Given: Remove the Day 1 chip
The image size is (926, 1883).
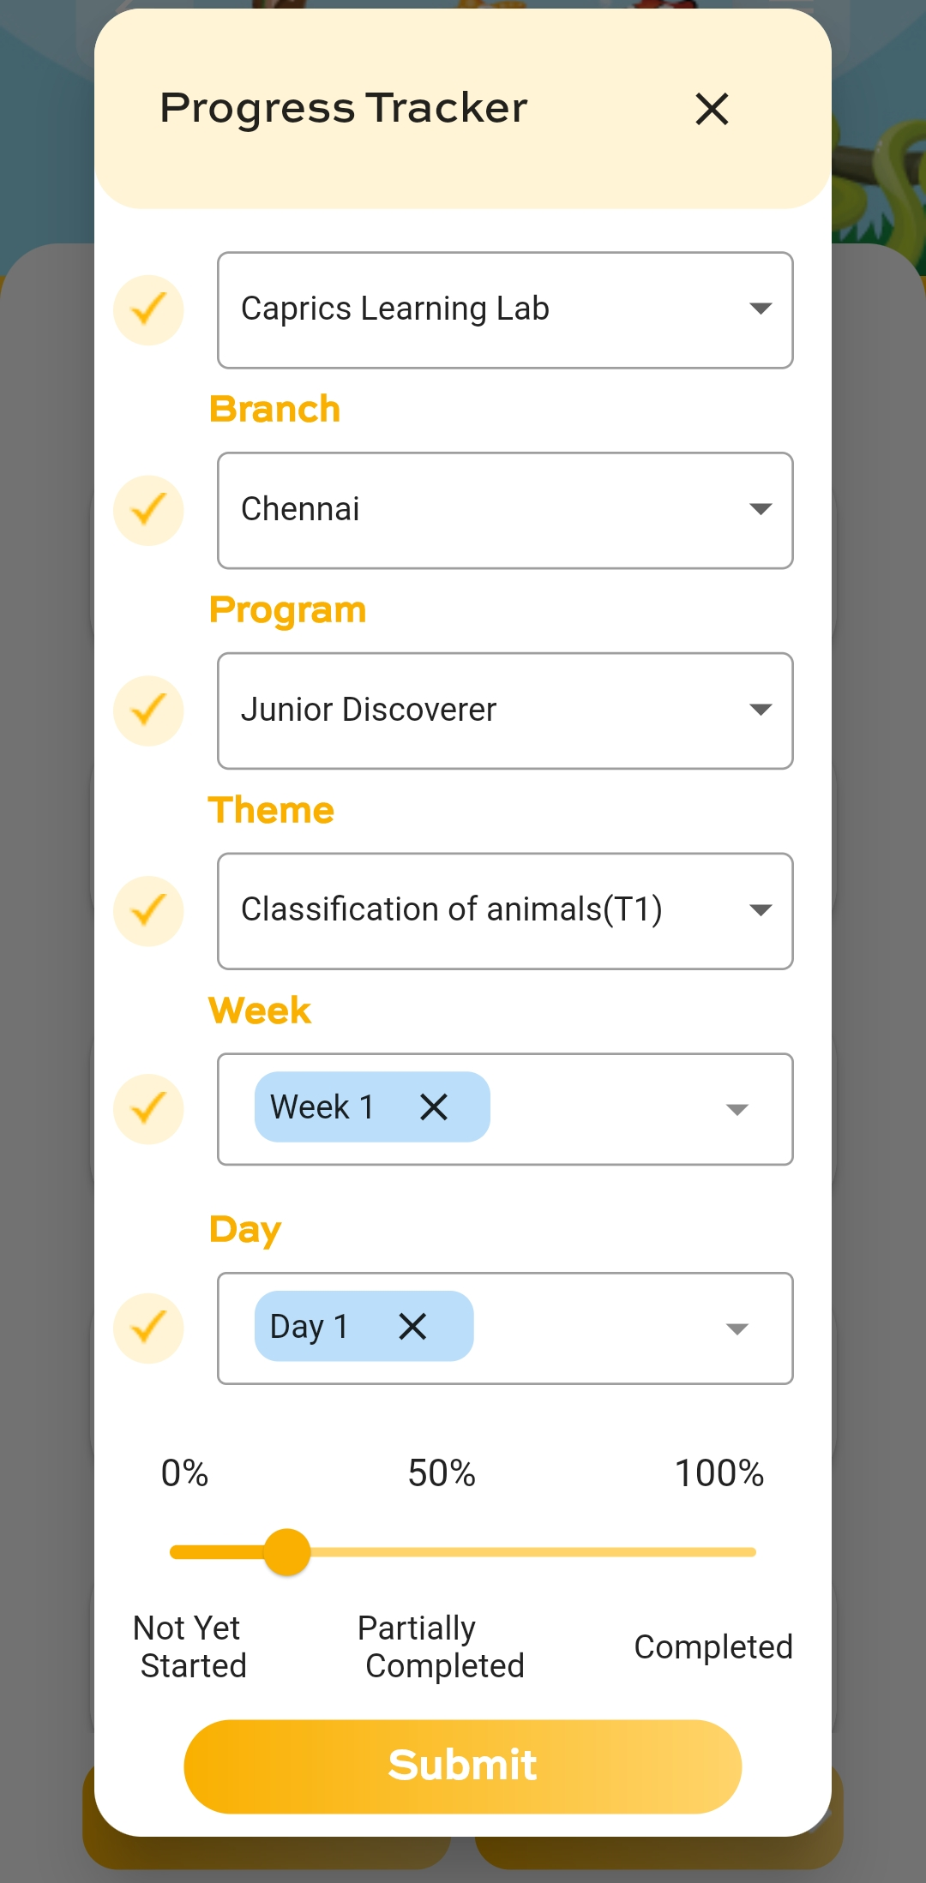Looking at the screenshot, I should [412, 1326].
